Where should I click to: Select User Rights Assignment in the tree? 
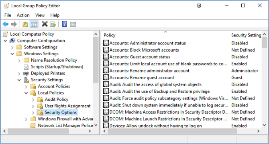coord(67,106)
